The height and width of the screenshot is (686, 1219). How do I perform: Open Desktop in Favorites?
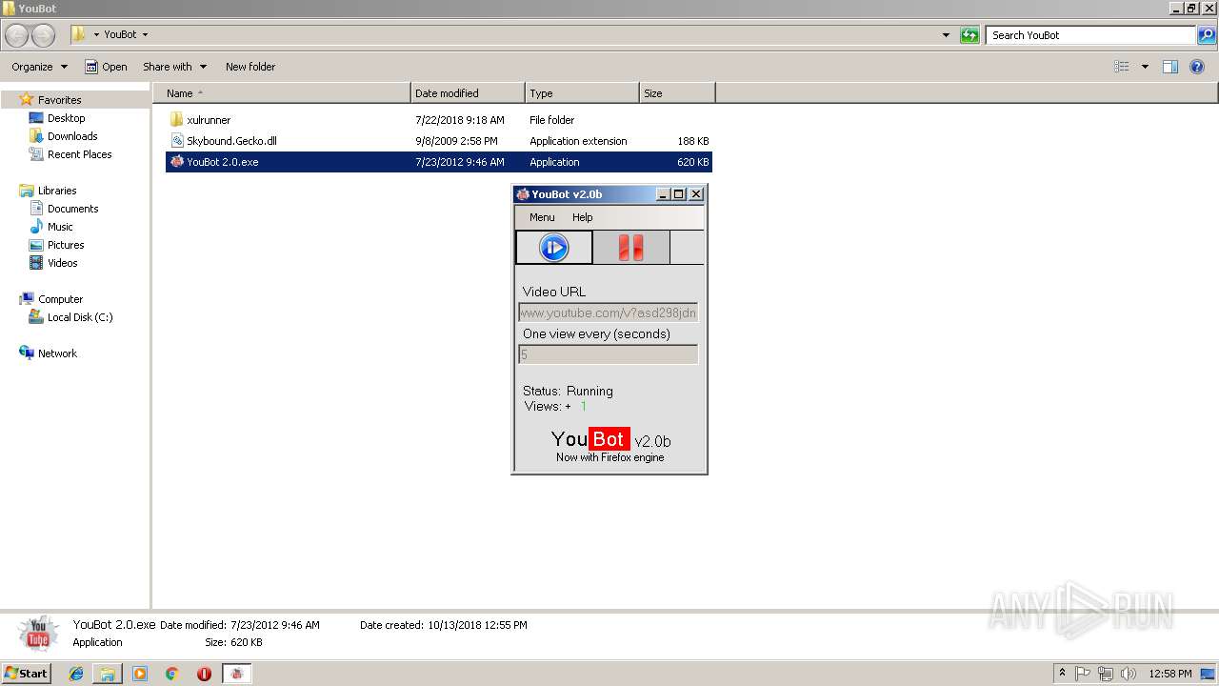pyautogui.click(x=66, y=118)
